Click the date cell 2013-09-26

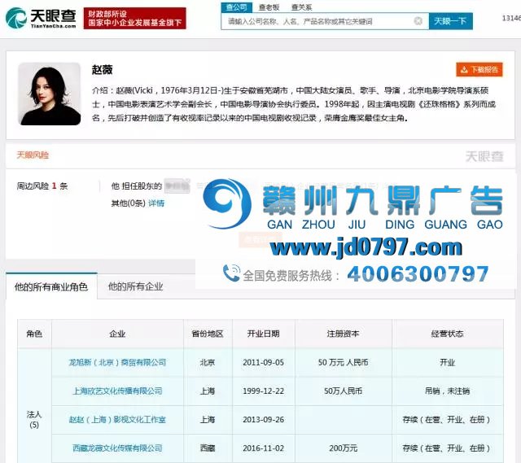click(x=263, y=420)
